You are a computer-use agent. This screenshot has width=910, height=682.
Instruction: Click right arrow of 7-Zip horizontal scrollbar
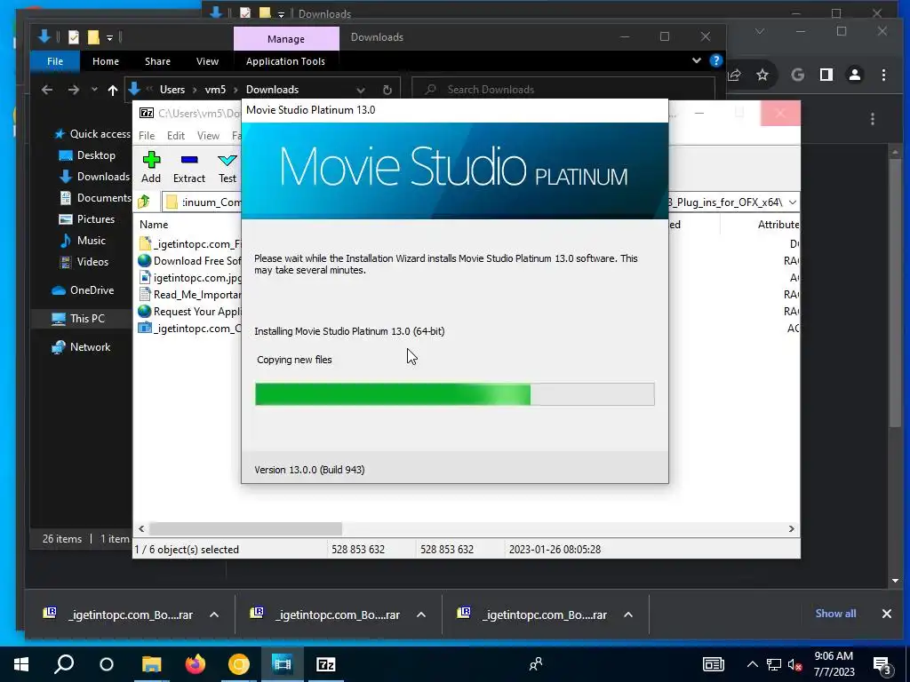pyautogui.click(x=791, y=528)
